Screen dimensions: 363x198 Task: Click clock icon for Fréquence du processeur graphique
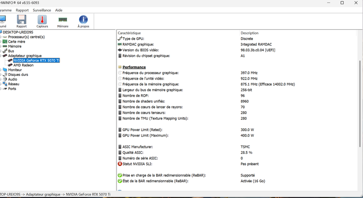pos(120,73)
